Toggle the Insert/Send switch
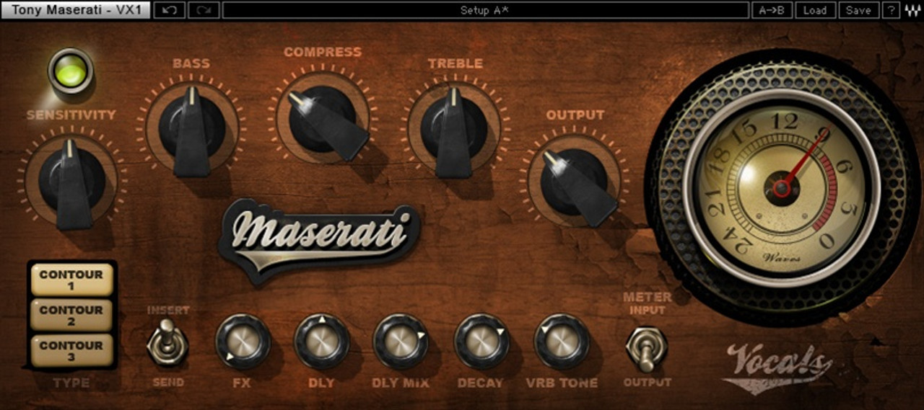Viewport: 924px width, 410px height. [167, 344]
